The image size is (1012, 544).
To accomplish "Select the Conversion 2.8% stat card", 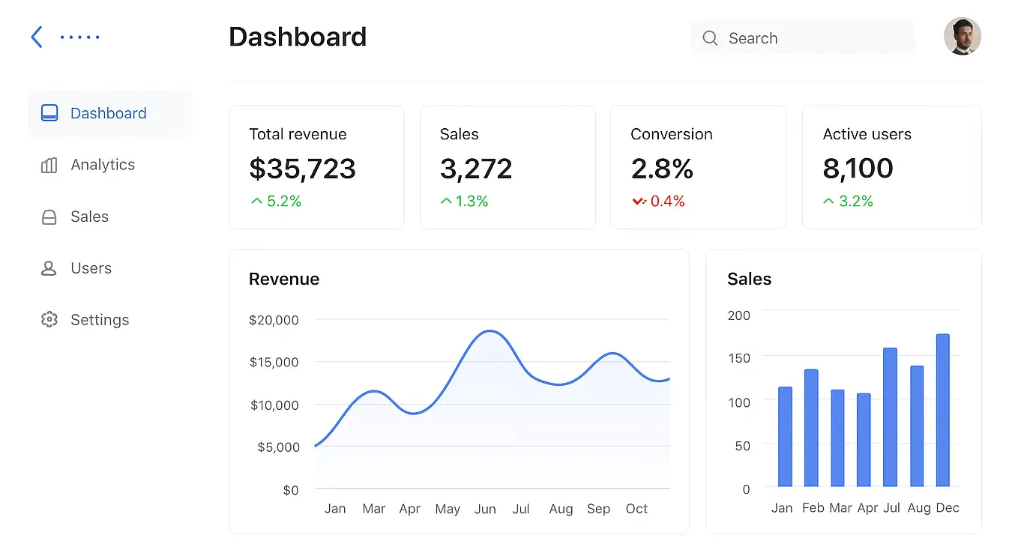I will (x=698, y=167).
